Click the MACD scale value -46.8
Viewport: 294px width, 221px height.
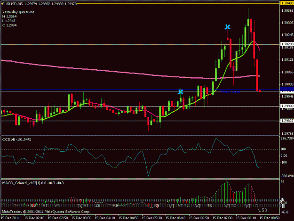(285, 212)
